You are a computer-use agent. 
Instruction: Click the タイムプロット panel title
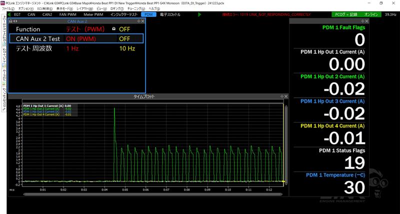point(144,96)
